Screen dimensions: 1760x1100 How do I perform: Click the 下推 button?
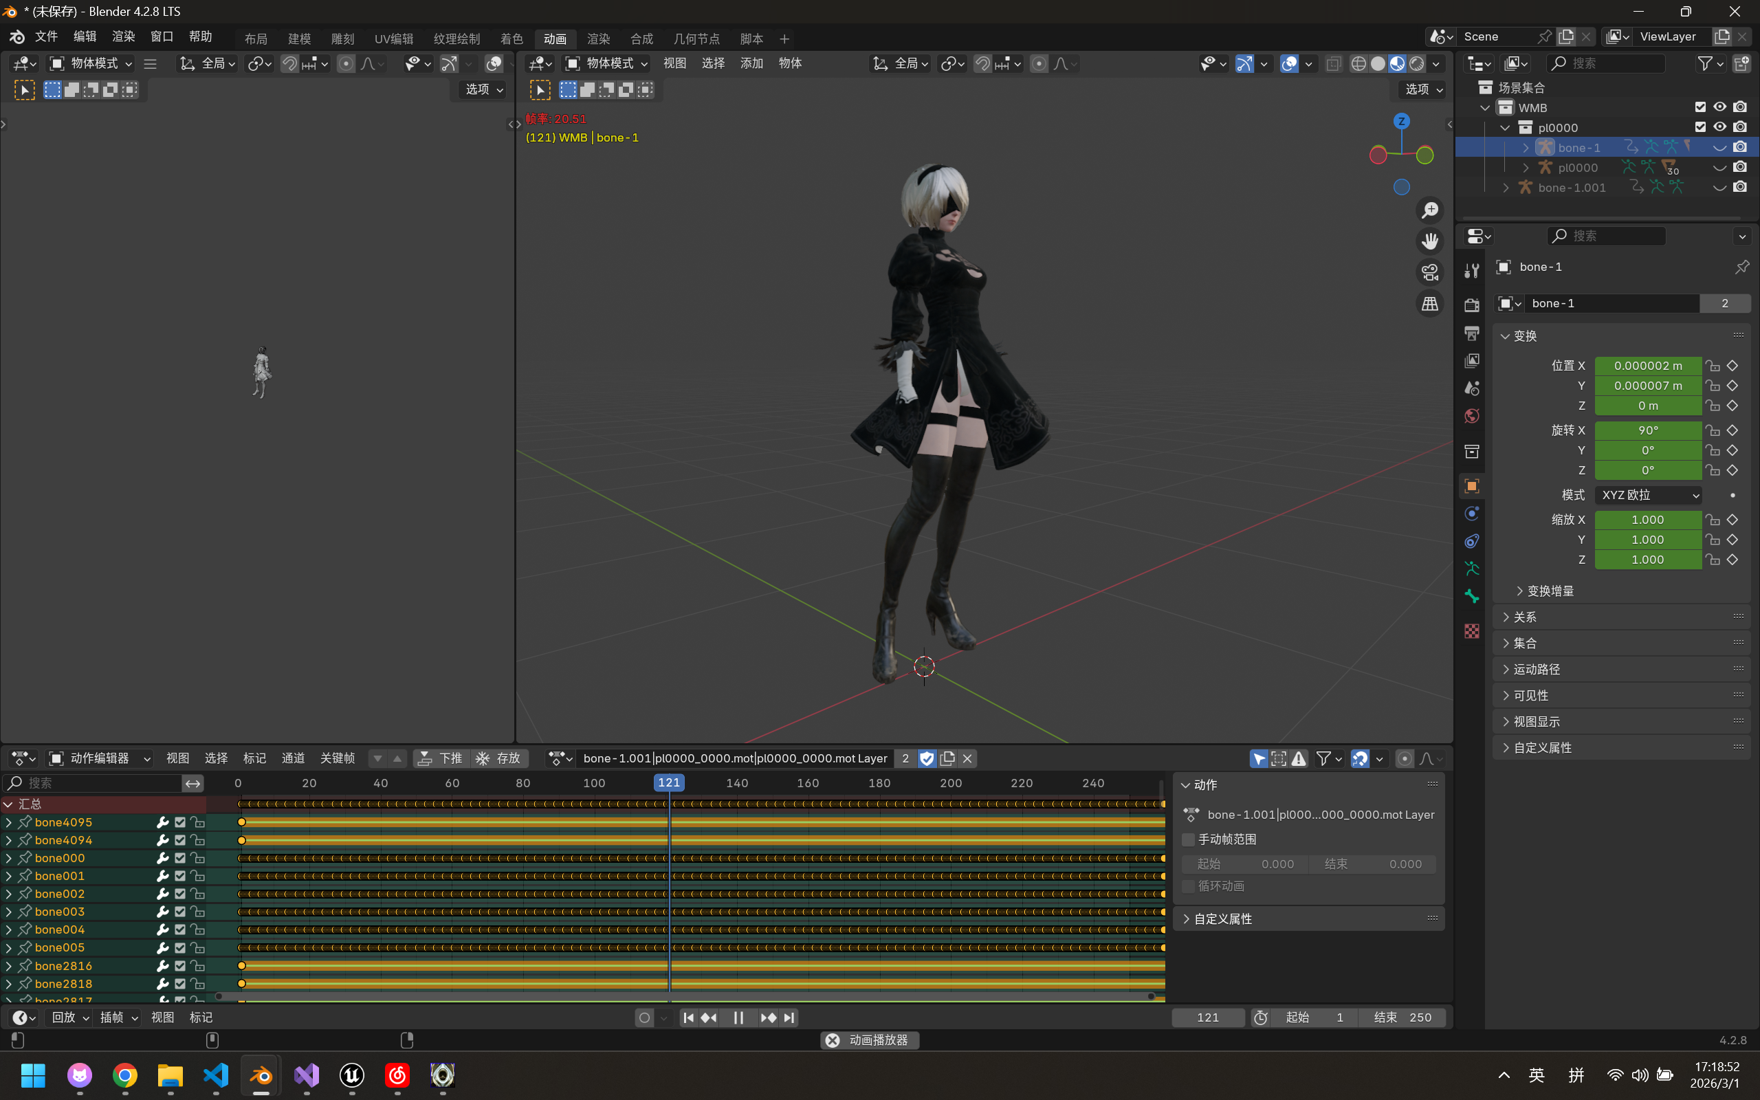click(441, 758)
